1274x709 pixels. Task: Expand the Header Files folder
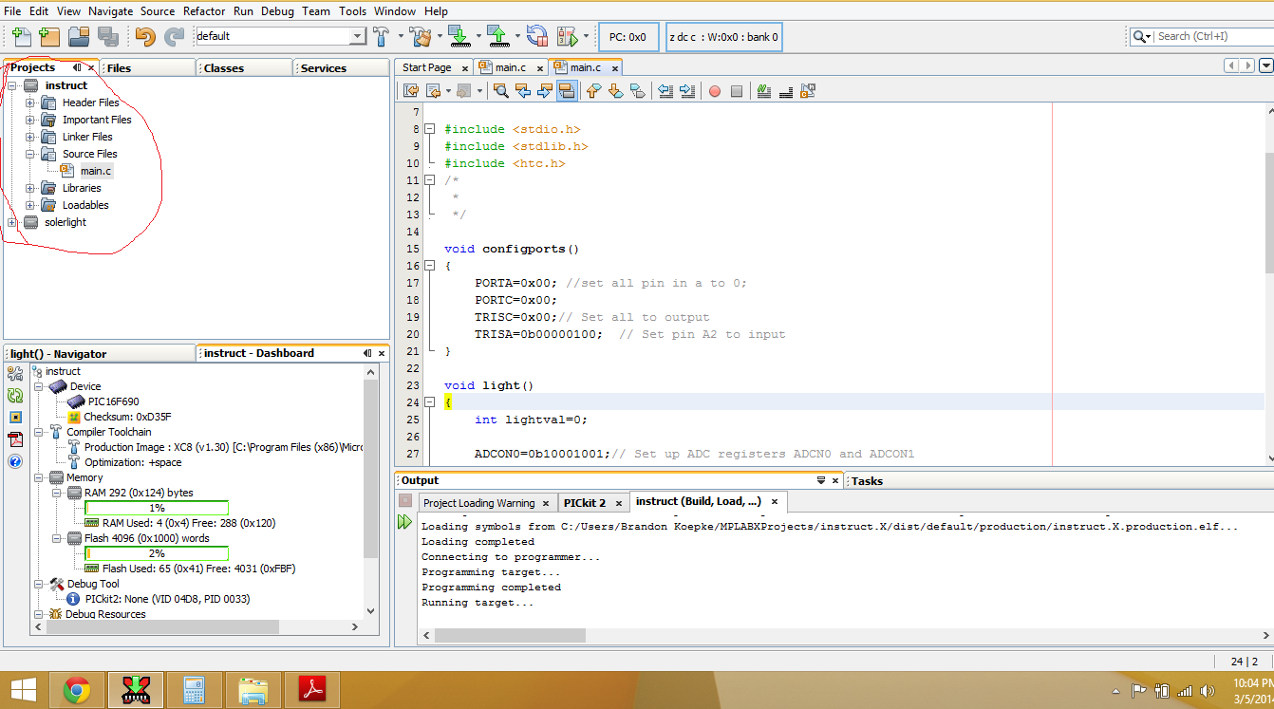pyautogui.click(x=29, y=103)
